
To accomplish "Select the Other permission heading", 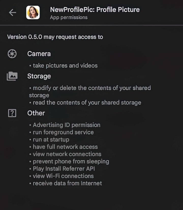I will [x=36, y=113].
